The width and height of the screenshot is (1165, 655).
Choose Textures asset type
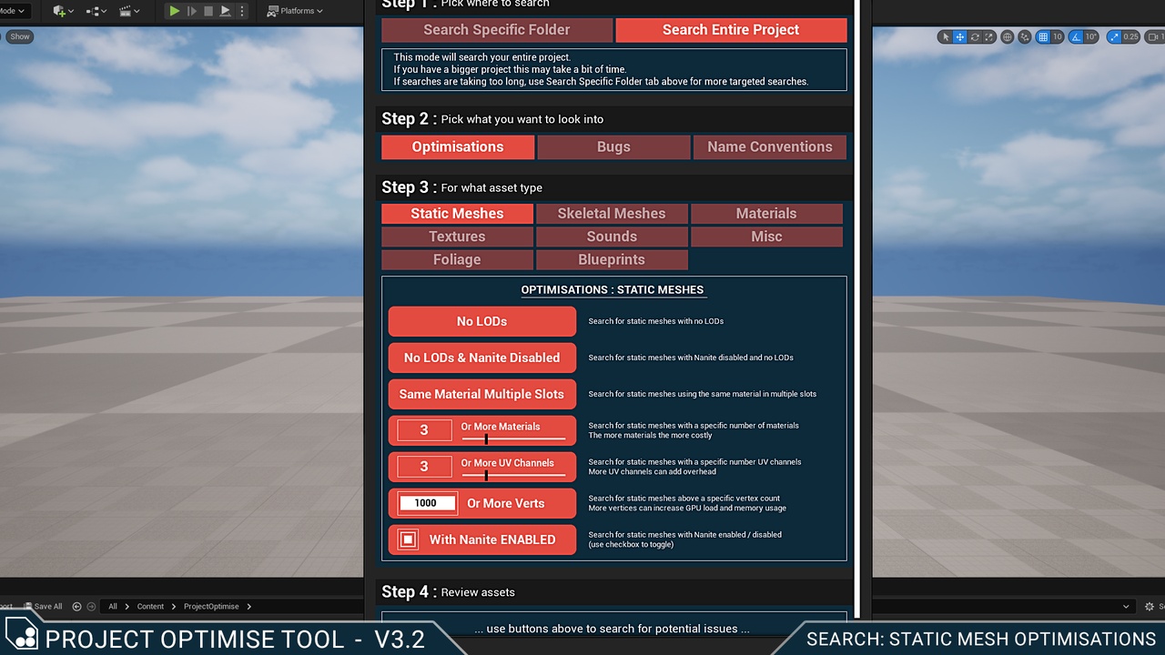click(x=457, y=237)
